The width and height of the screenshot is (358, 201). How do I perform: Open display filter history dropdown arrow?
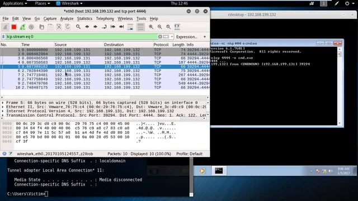tap(172, 37)
